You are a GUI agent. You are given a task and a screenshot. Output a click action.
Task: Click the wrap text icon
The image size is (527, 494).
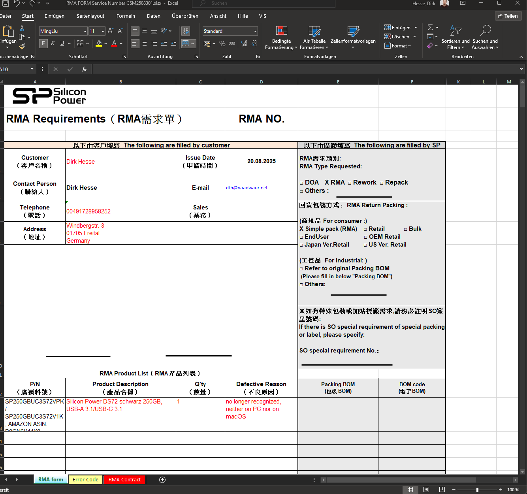[x=185, y=31]
